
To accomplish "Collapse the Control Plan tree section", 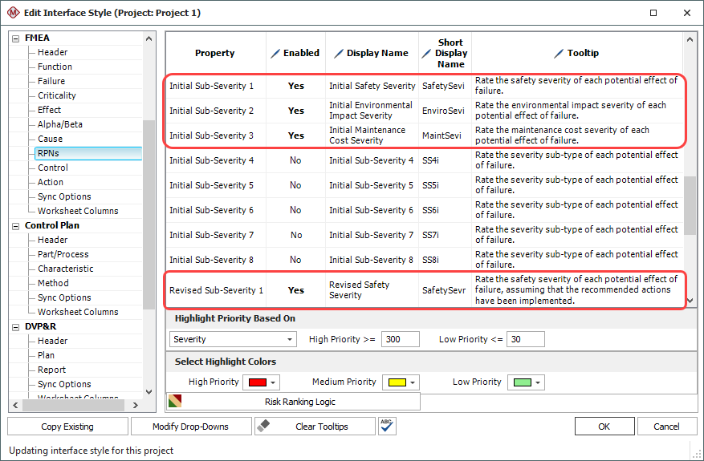I will 16,225.
